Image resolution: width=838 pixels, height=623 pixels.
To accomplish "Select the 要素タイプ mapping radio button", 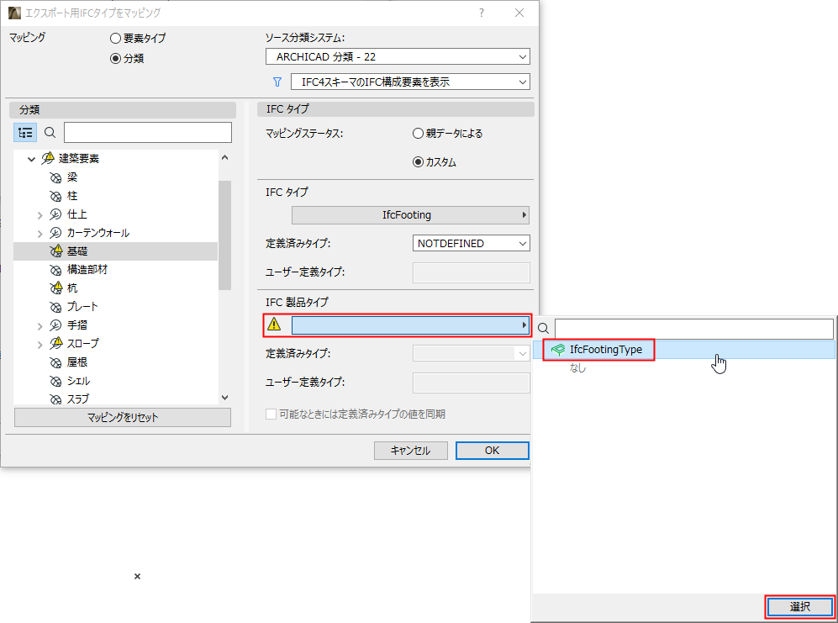I will tap(115, 39).
